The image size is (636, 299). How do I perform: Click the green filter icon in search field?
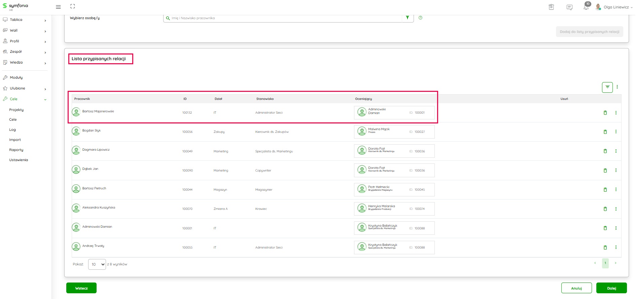click(408, 18)
